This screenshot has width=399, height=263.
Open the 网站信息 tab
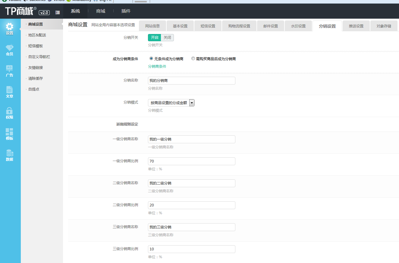[152, 26]
